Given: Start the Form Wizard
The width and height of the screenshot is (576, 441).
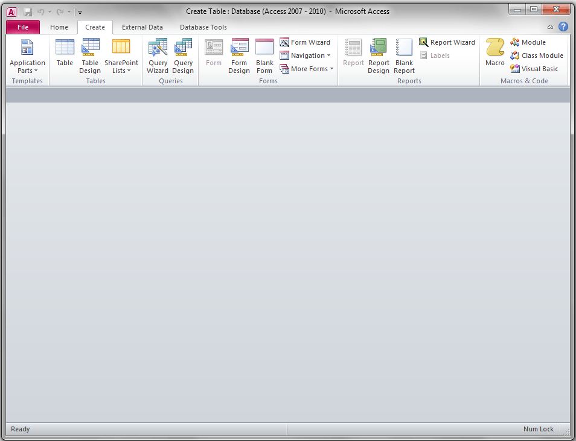Looking at the screenshot, I should 305,42.
